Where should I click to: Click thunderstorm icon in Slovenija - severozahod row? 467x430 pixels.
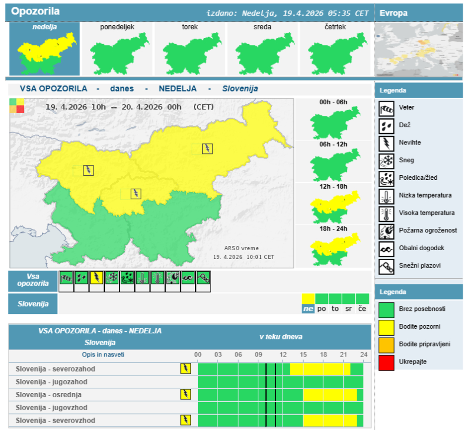(x=185, y=368)
